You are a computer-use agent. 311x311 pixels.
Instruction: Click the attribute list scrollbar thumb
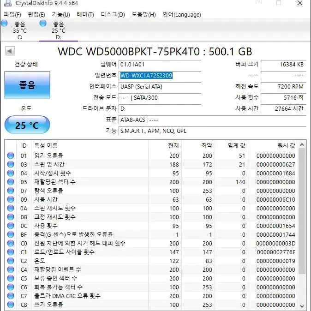pyautogui.click(x=302, y=211)
